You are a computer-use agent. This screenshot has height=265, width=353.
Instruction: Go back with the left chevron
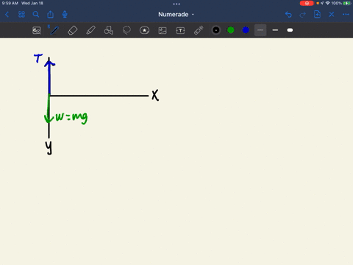coord(7,15)
